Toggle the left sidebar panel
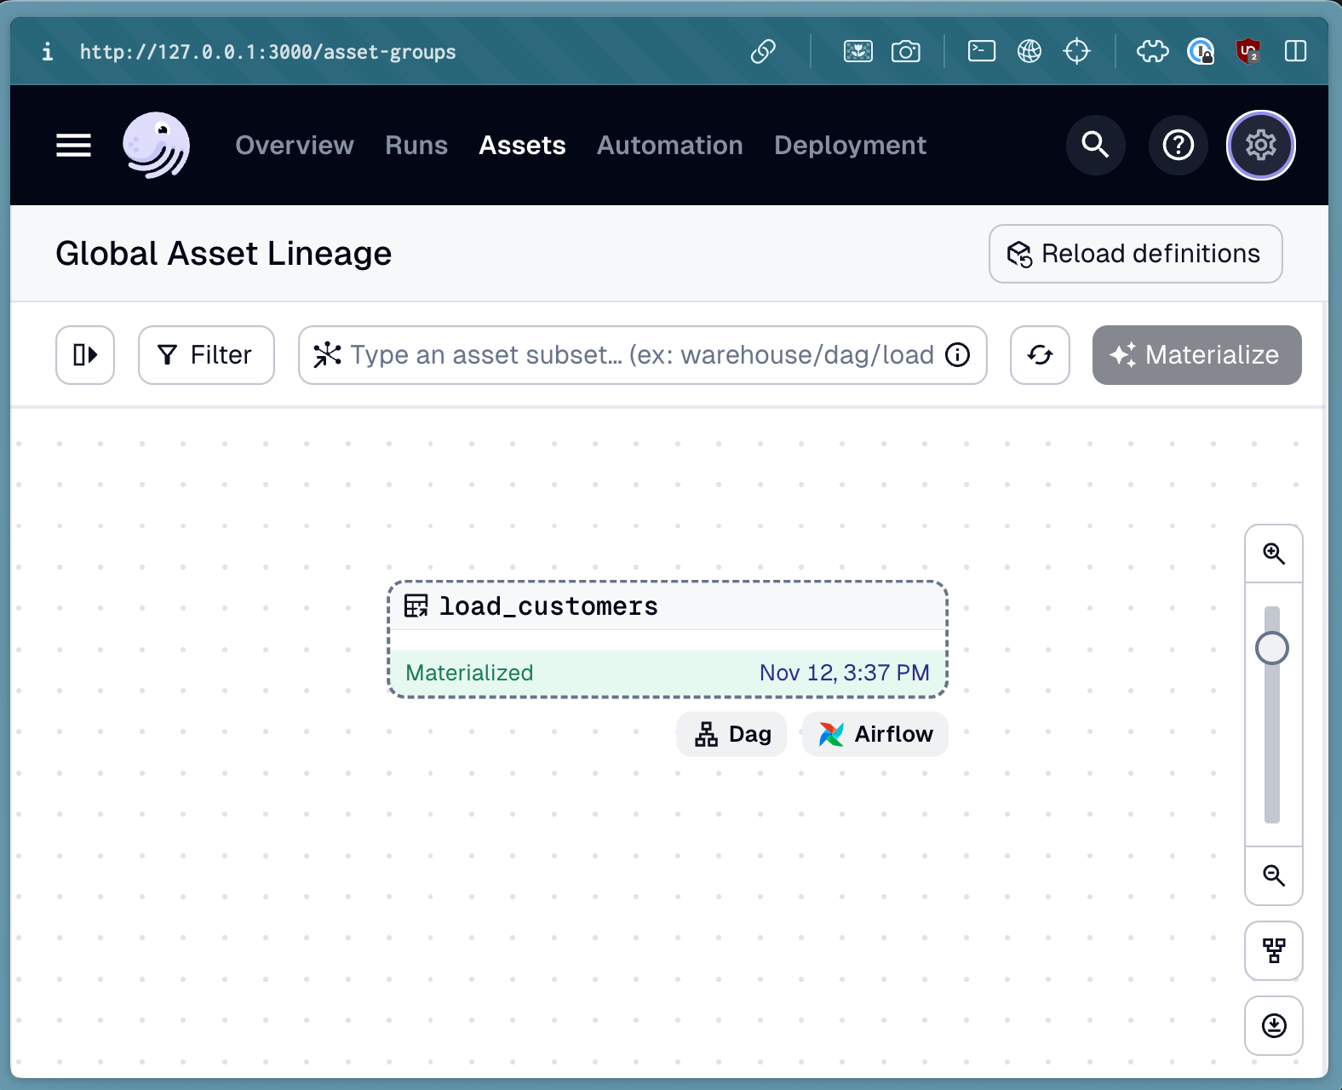1342x1090 pixels. [85, 355]
